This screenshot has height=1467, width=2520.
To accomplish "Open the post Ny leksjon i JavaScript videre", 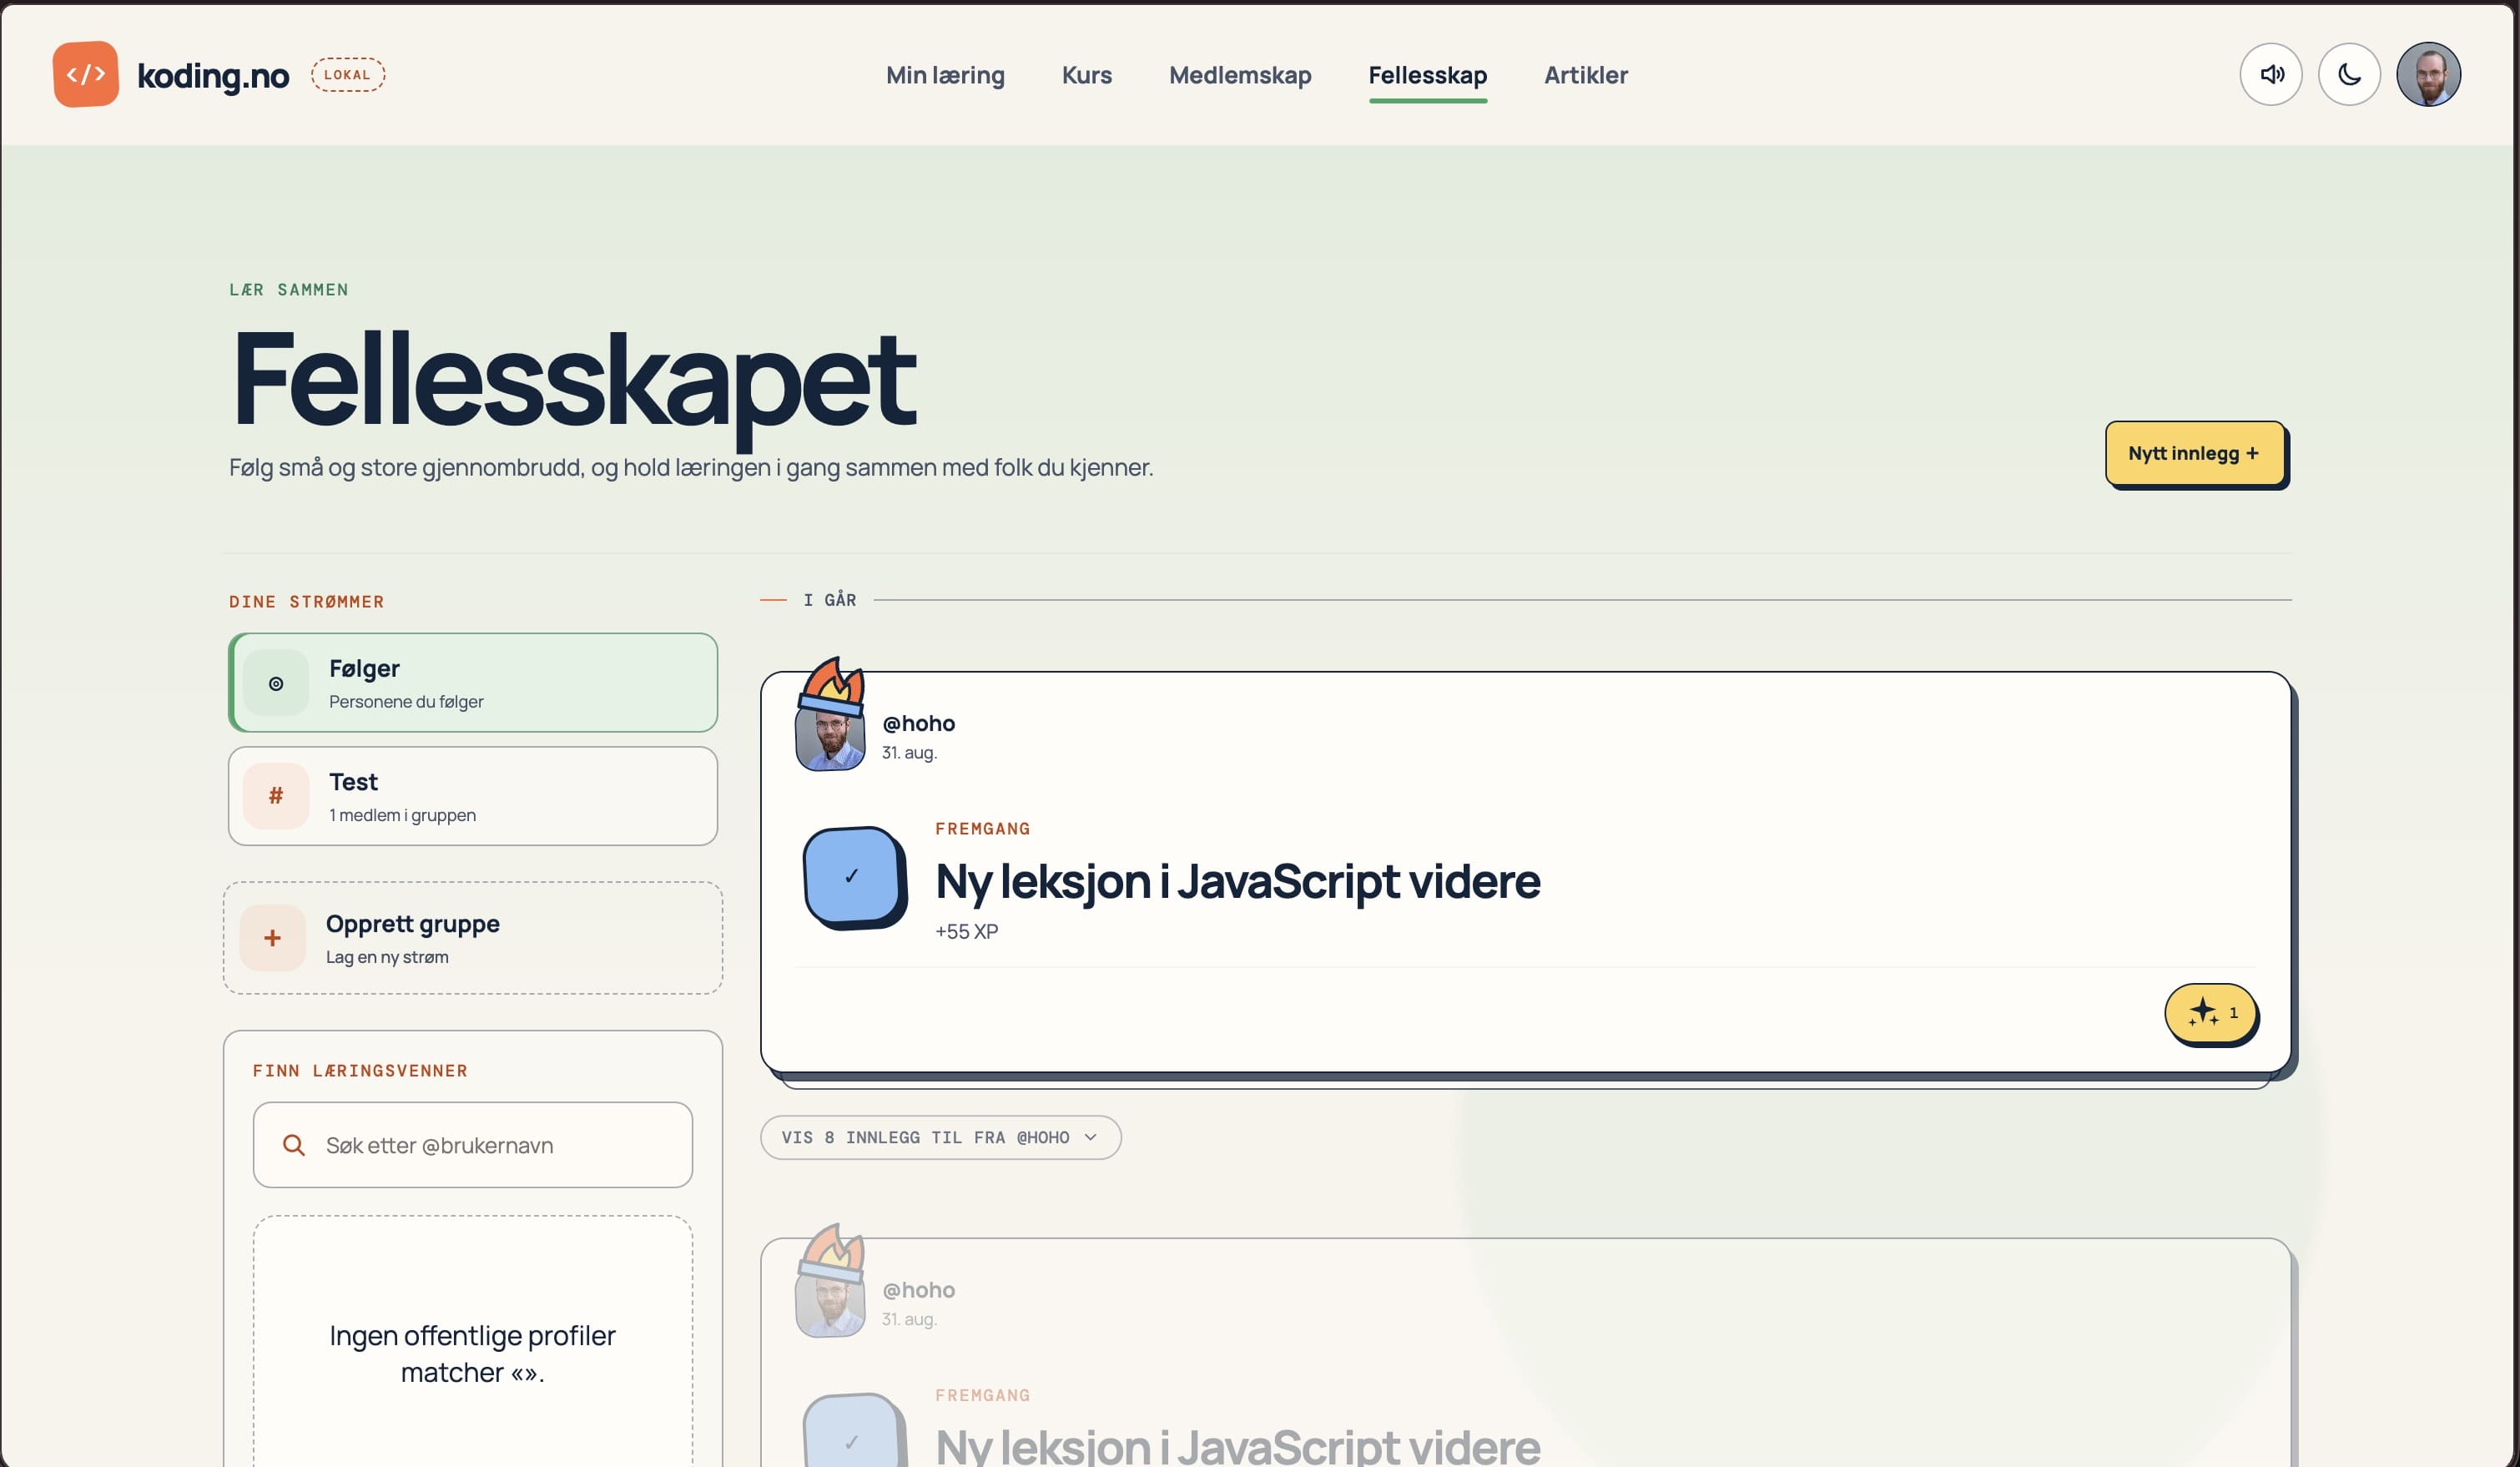I will click(1237, 881).
